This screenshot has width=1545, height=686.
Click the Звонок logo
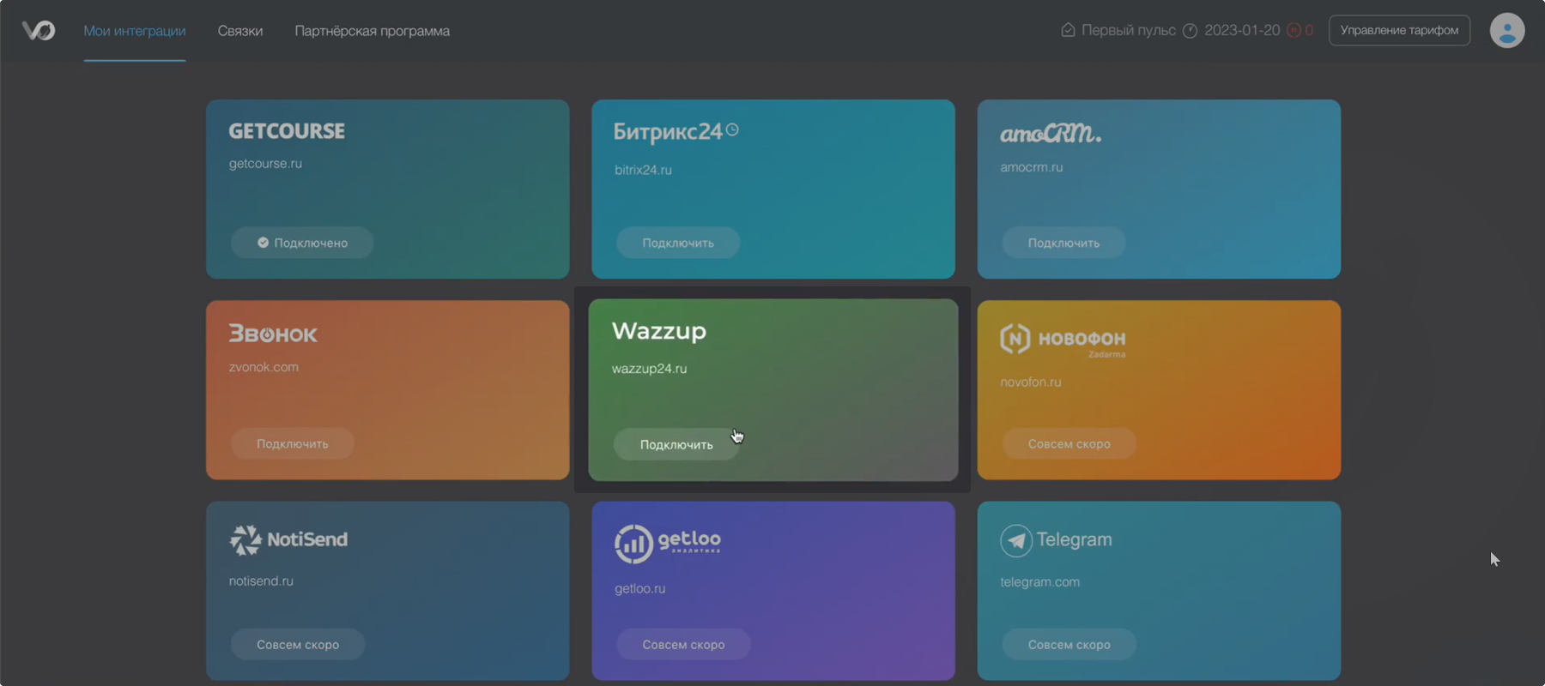pos(273,334)
